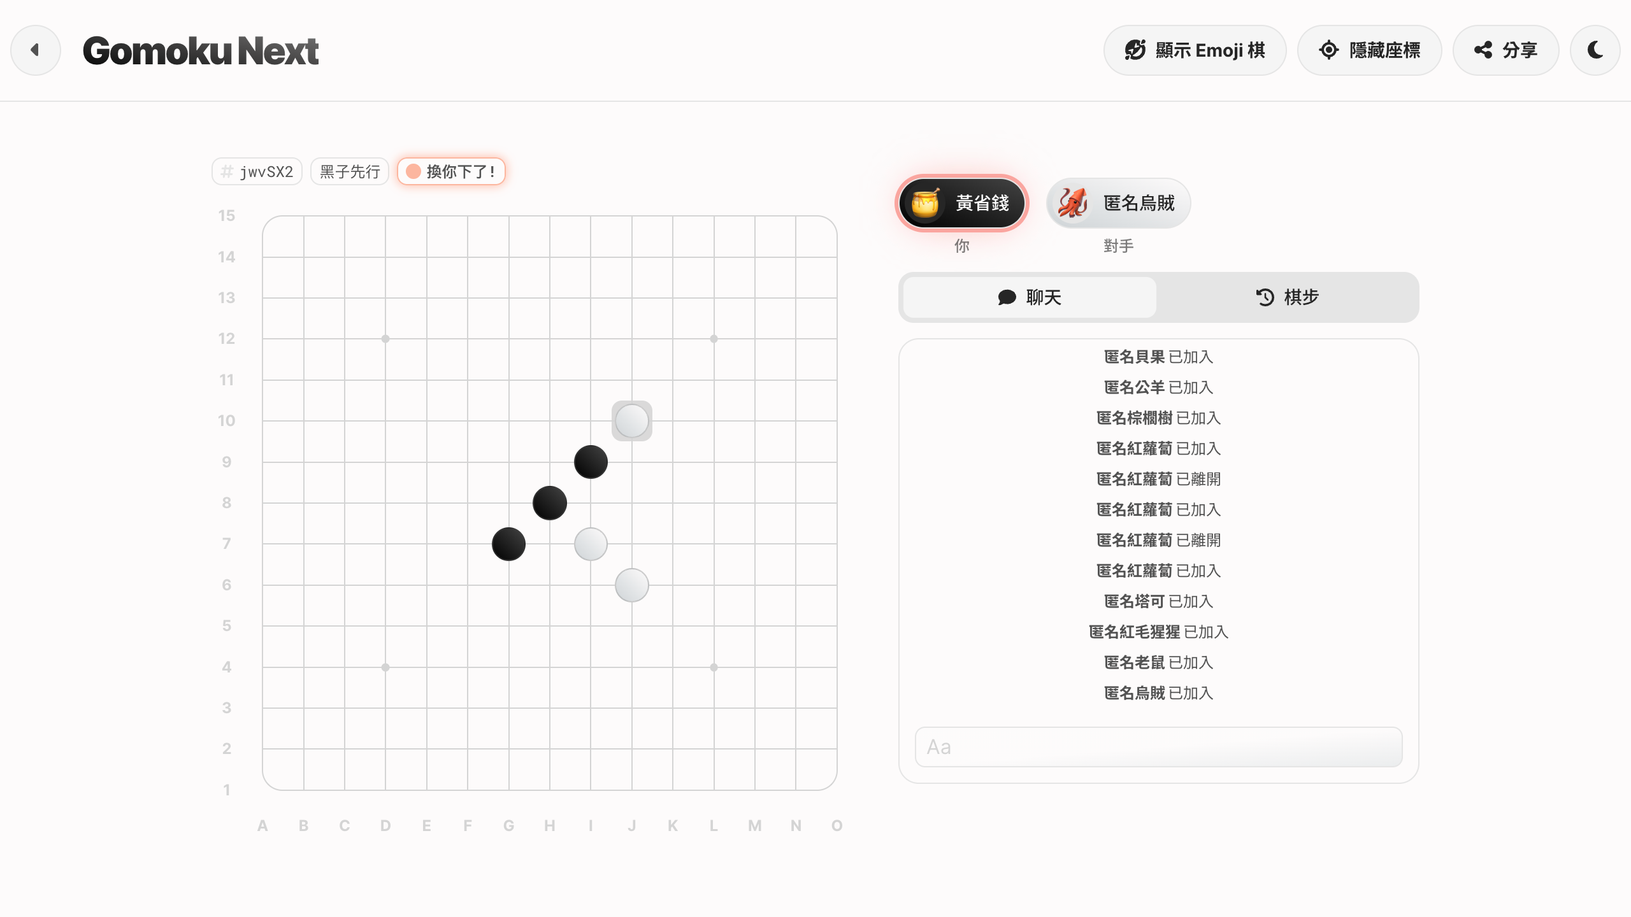Click the 顯示 Emoji 棋 button
1631x917 pixels.
(1195, 50)
